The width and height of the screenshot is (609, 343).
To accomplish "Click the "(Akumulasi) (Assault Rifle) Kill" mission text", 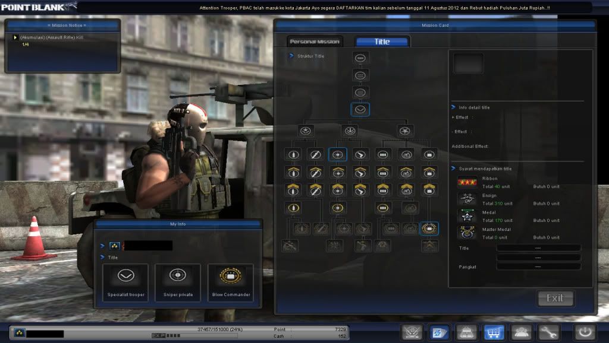I will 52,37.
